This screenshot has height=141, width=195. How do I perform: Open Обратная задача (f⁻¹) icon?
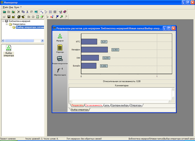click(60, 71)
